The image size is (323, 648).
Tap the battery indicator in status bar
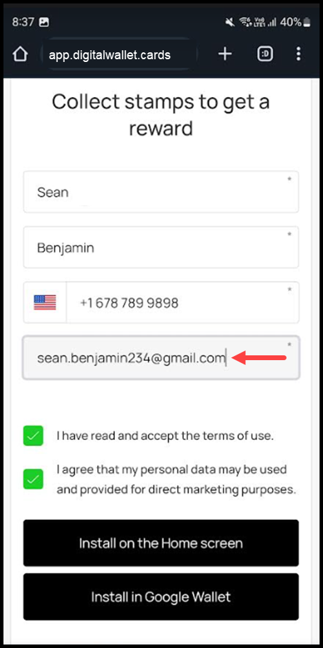click(307, 22)
